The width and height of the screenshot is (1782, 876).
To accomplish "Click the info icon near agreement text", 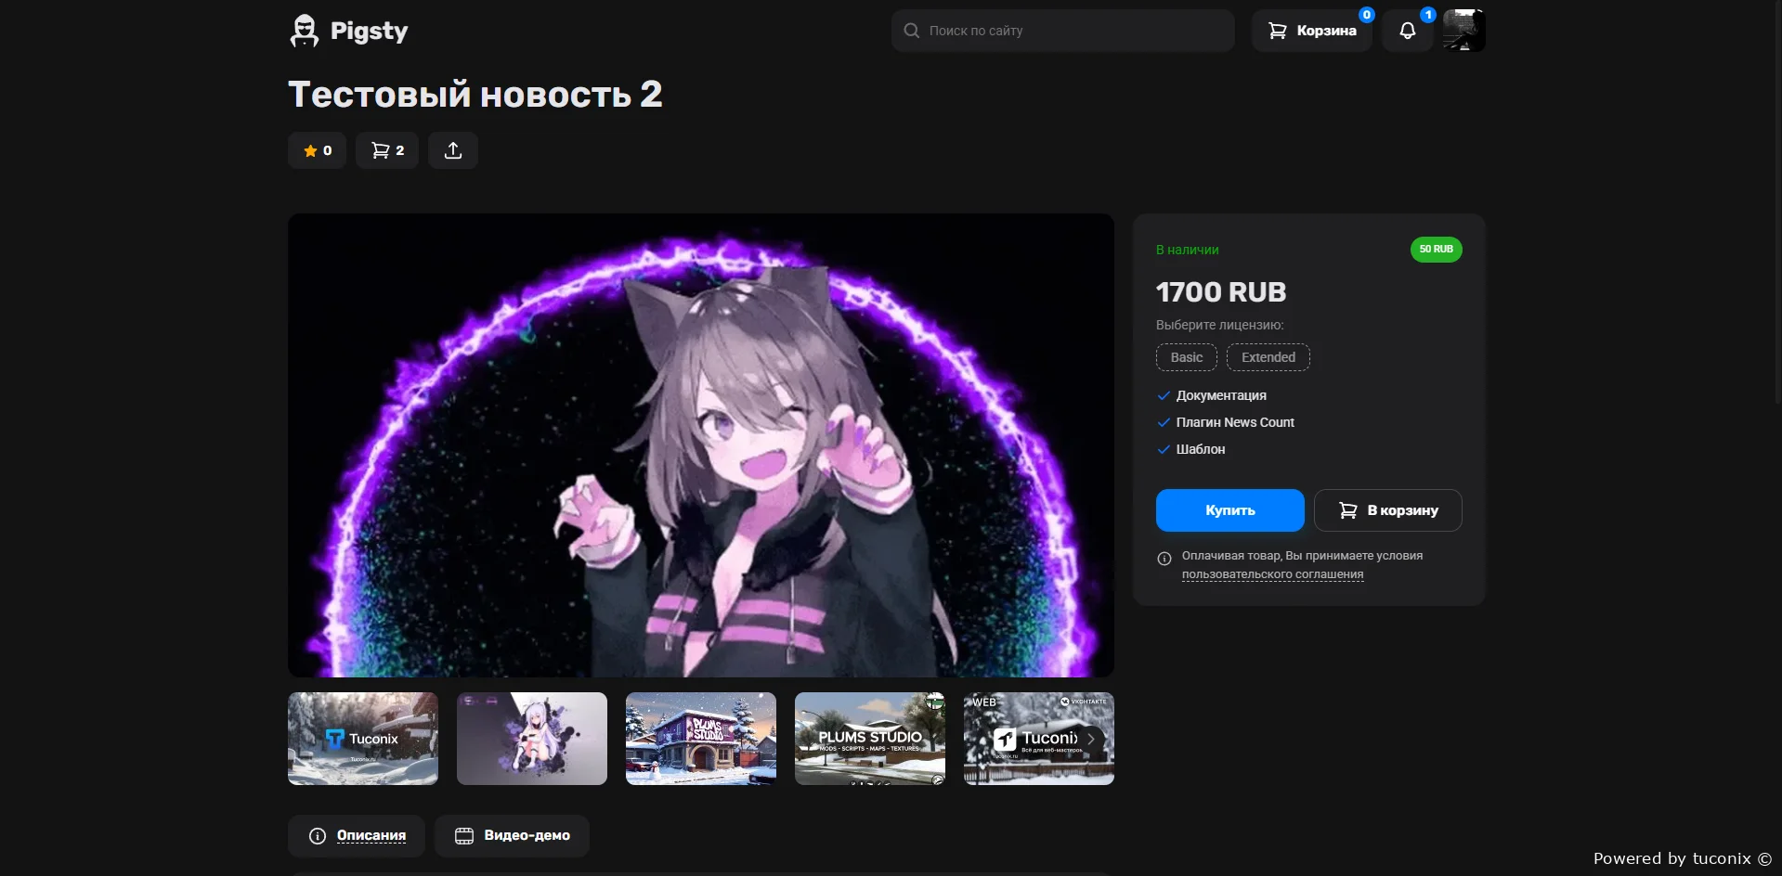I will [x=1164, y=559].
